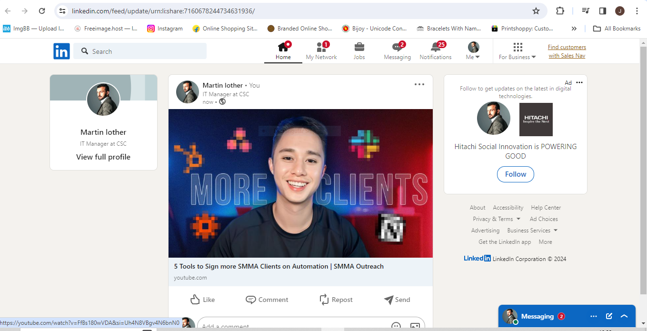Open All Bookmarks folder

617,29
